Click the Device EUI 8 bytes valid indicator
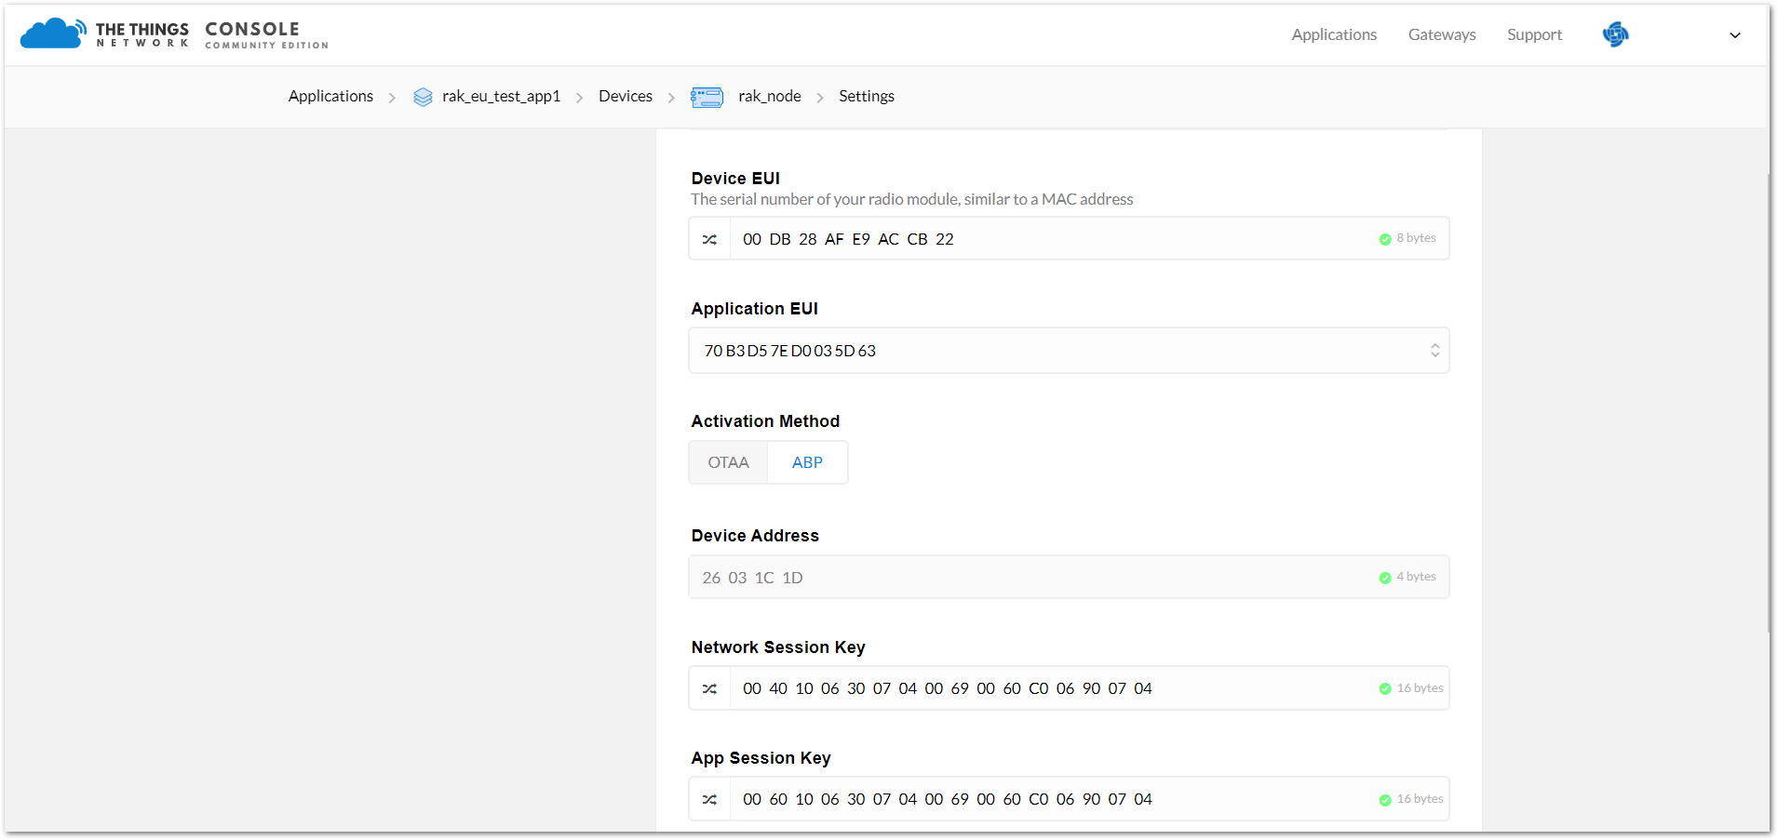This screenshot has width=1778, height=840. (x=1407, y=239)
